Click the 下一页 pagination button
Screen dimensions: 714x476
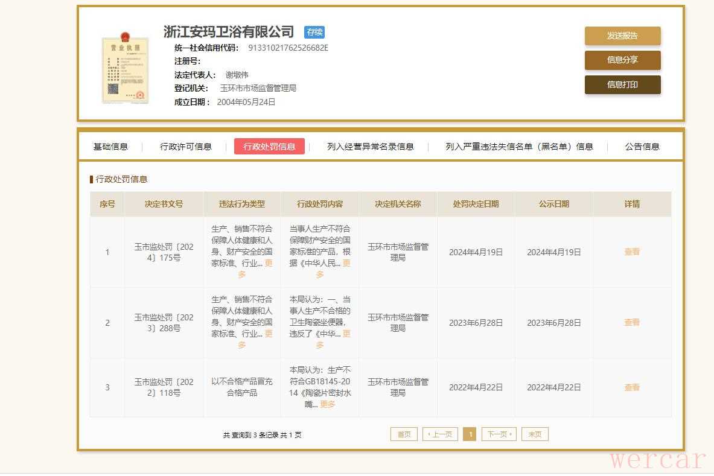(499, 434)
